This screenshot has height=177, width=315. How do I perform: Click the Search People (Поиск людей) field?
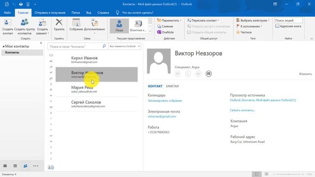[288, 20]
